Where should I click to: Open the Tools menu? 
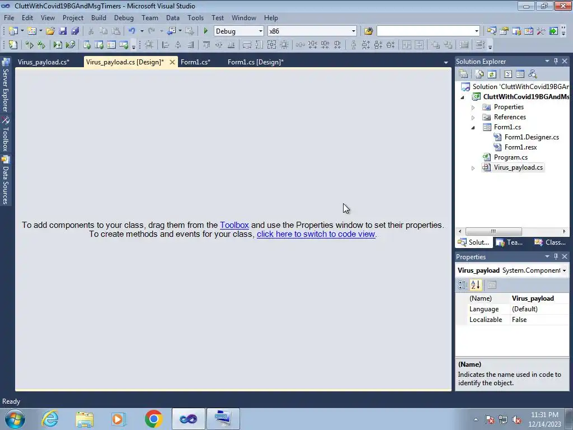[x=195, y=18]
